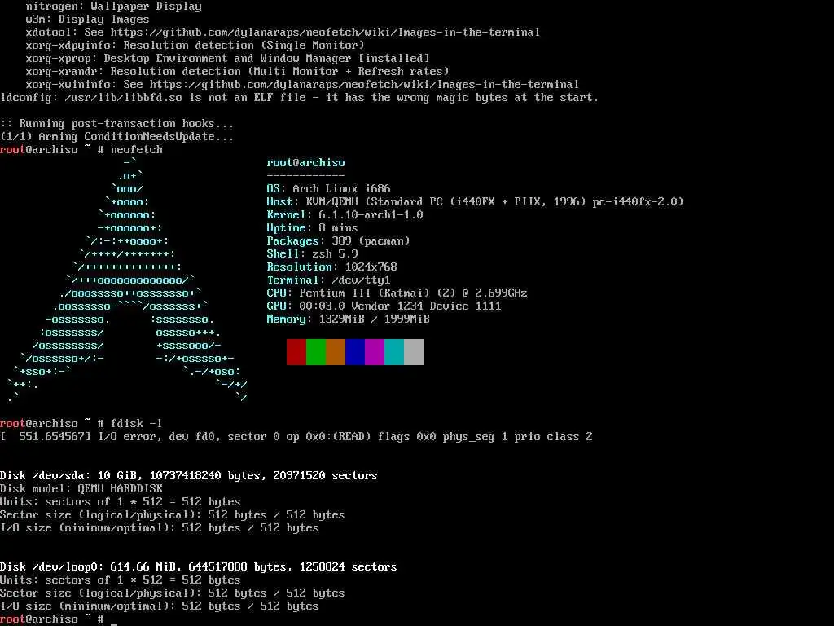The width and height of the screenshot is (834, 626).
Task: Click the 'Terminal: /dev/tty1' line
Action: click(x=329, y=280)
